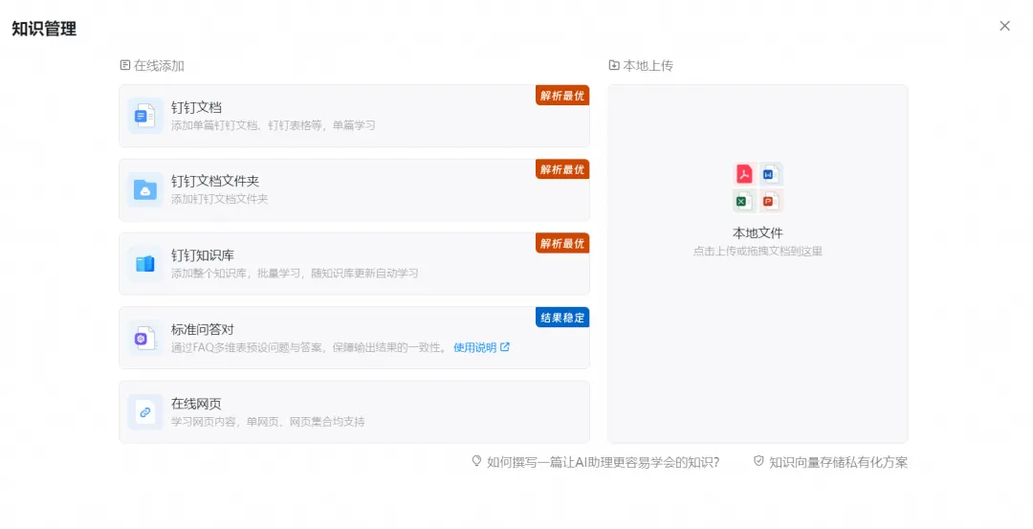
Task: Click the 钉钉文档 document icon
Action: tap(145, 116)
